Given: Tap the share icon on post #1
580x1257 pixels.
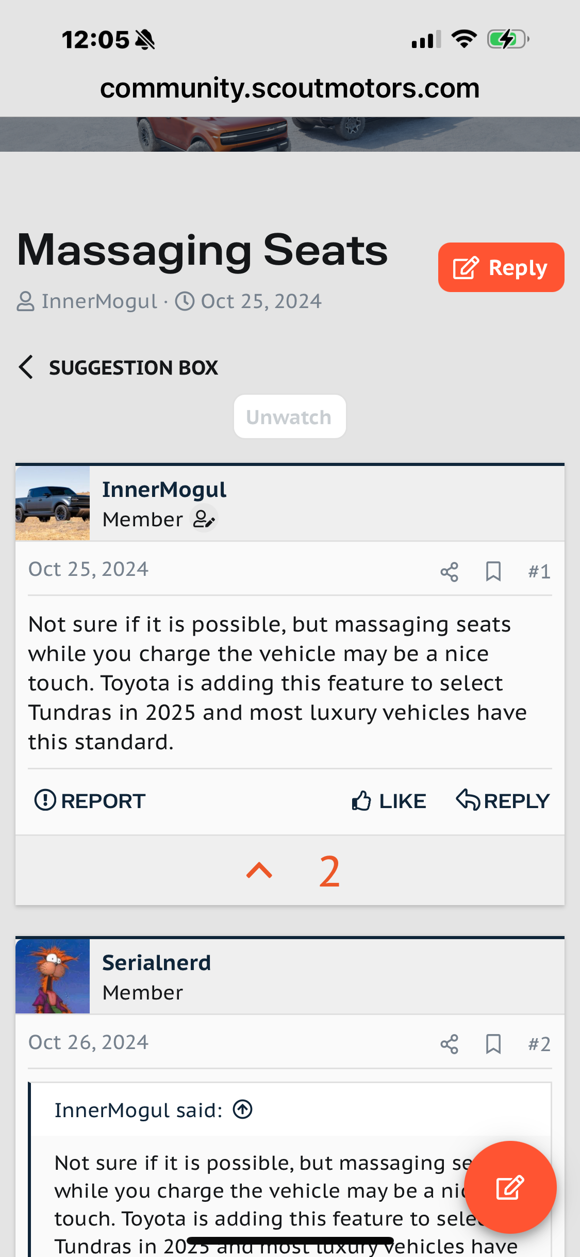Looking at the screenshot, I should pos(449,572).
